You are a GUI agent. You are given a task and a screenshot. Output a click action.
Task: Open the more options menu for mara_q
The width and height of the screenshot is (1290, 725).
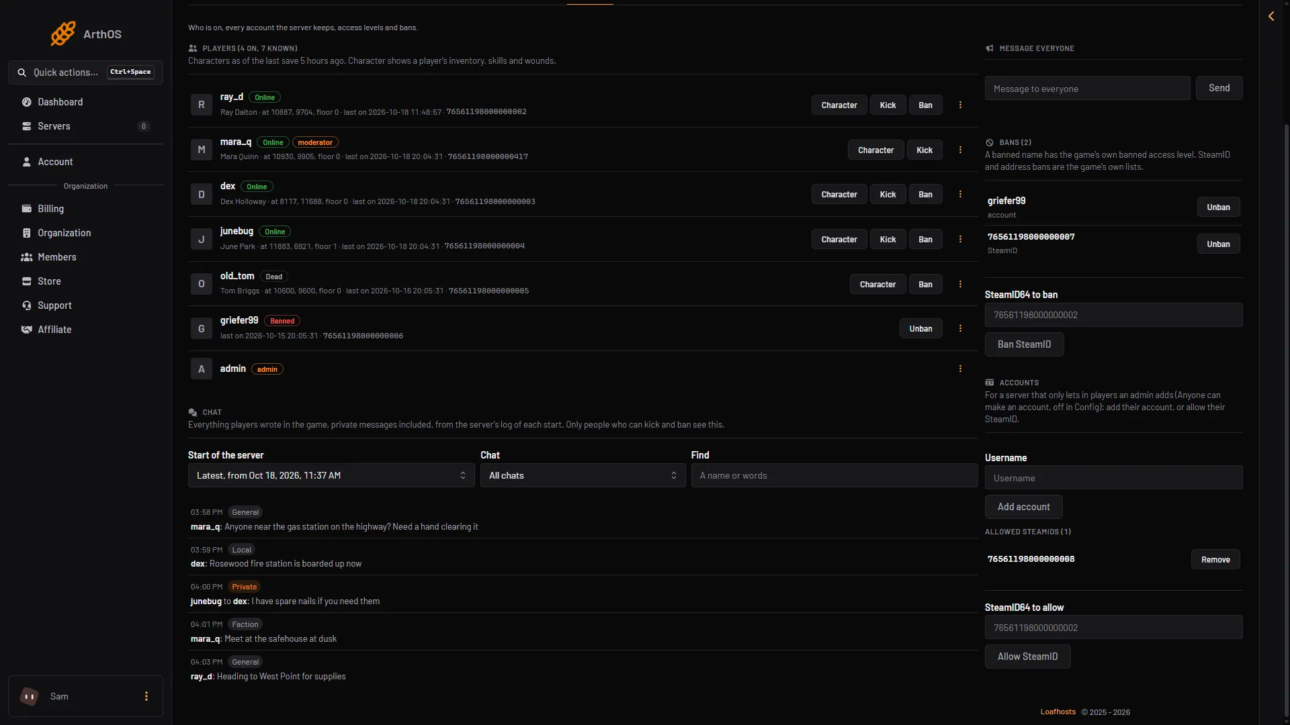(960, 150)
